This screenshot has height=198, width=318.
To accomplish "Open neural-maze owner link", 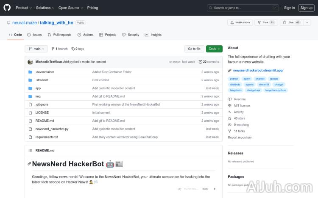I will tap(25, 23).
